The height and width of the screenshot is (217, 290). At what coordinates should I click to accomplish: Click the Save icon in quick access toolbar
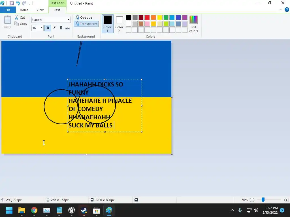[x=11, y=3]
